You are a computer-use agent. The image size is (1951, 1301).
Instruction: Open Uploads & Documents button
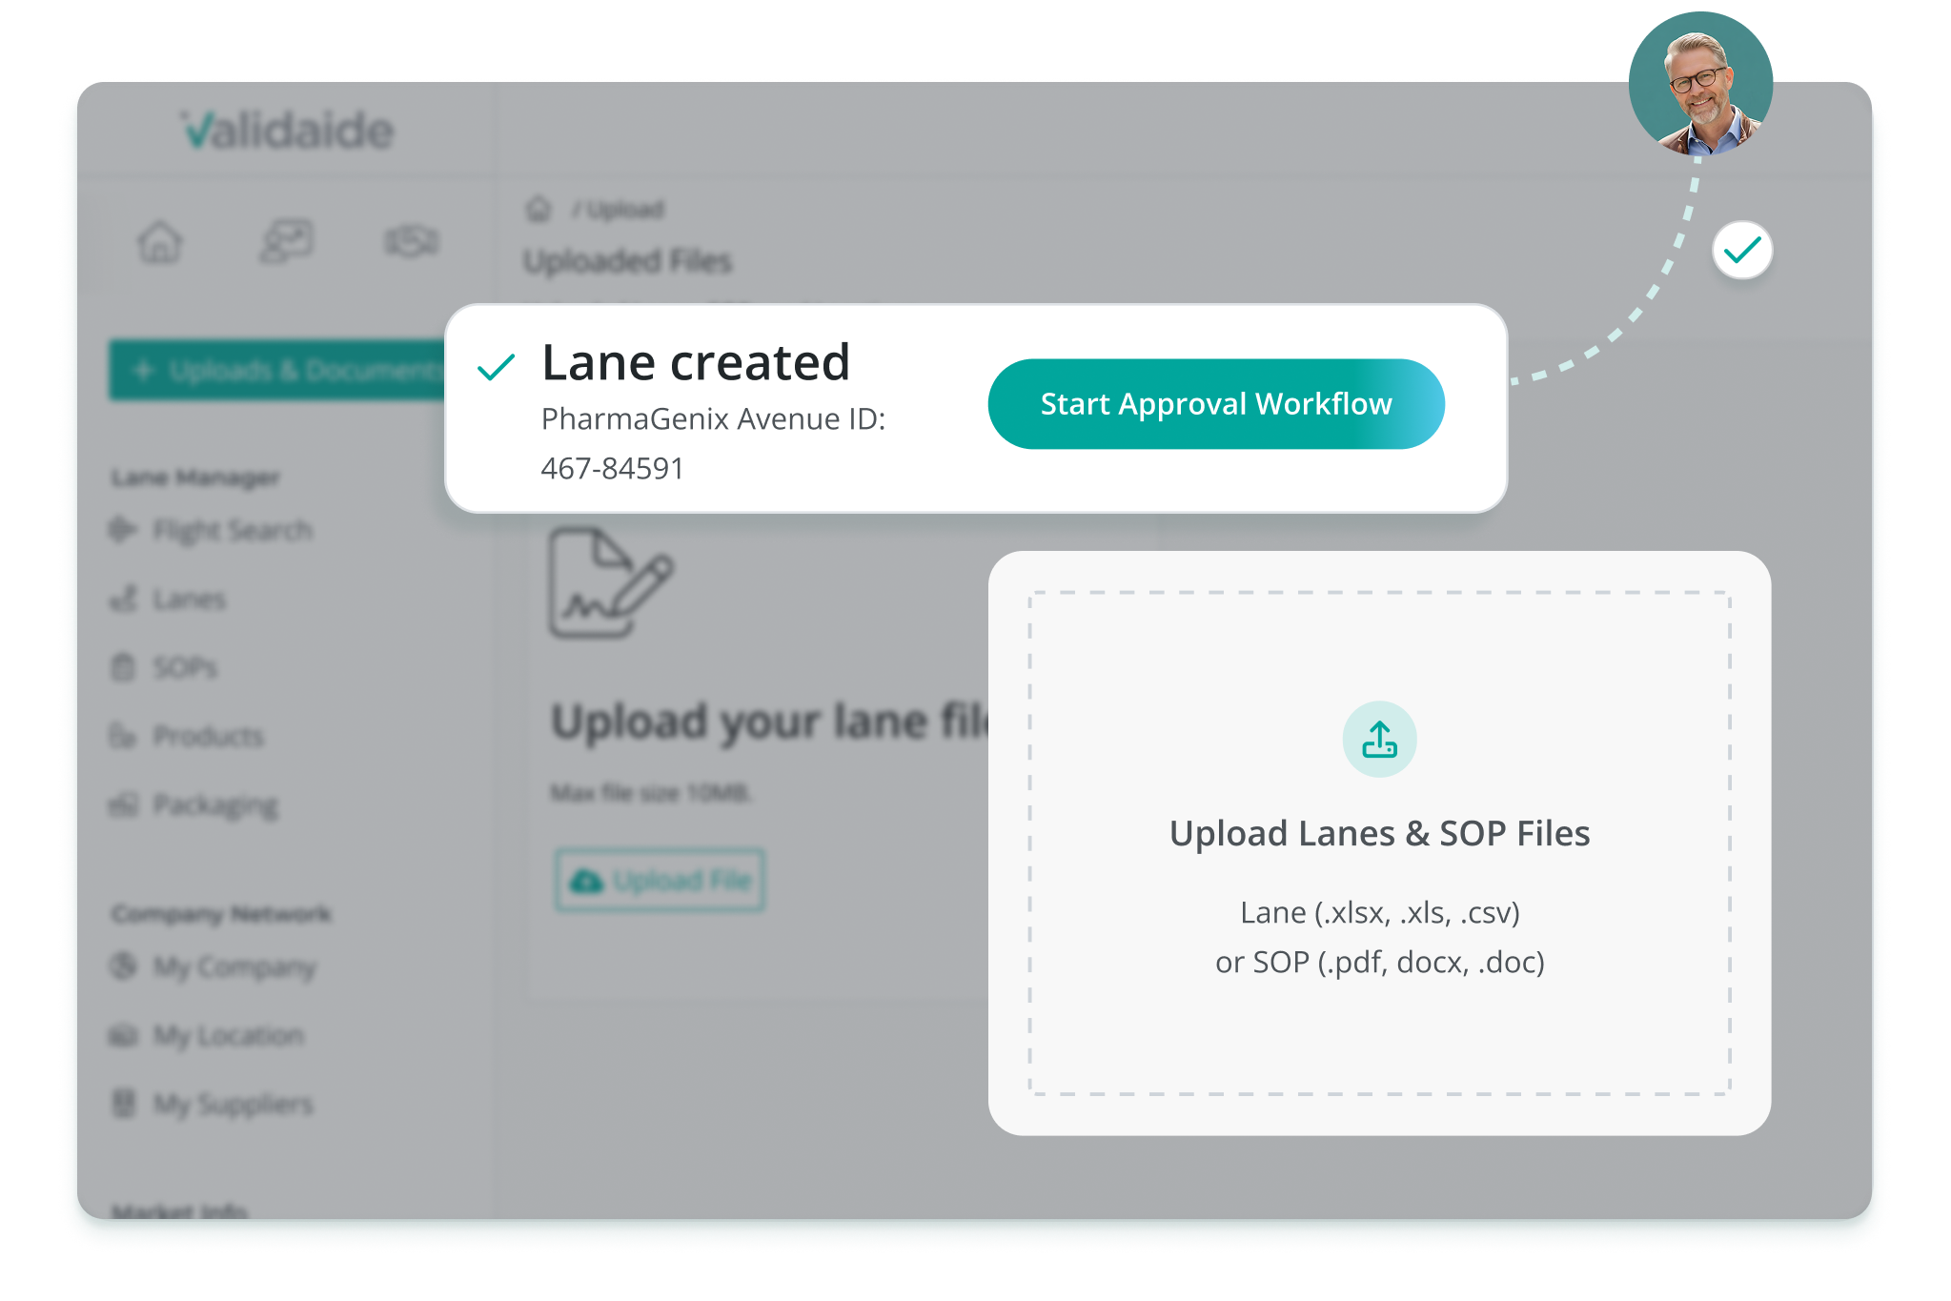(278, 370)
